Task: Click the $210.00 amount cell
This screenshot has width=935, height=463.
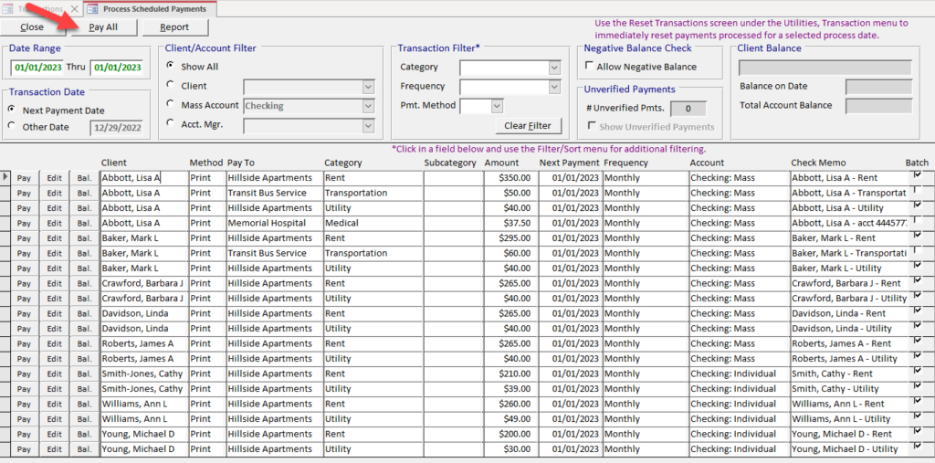Action: pos(511,374)
